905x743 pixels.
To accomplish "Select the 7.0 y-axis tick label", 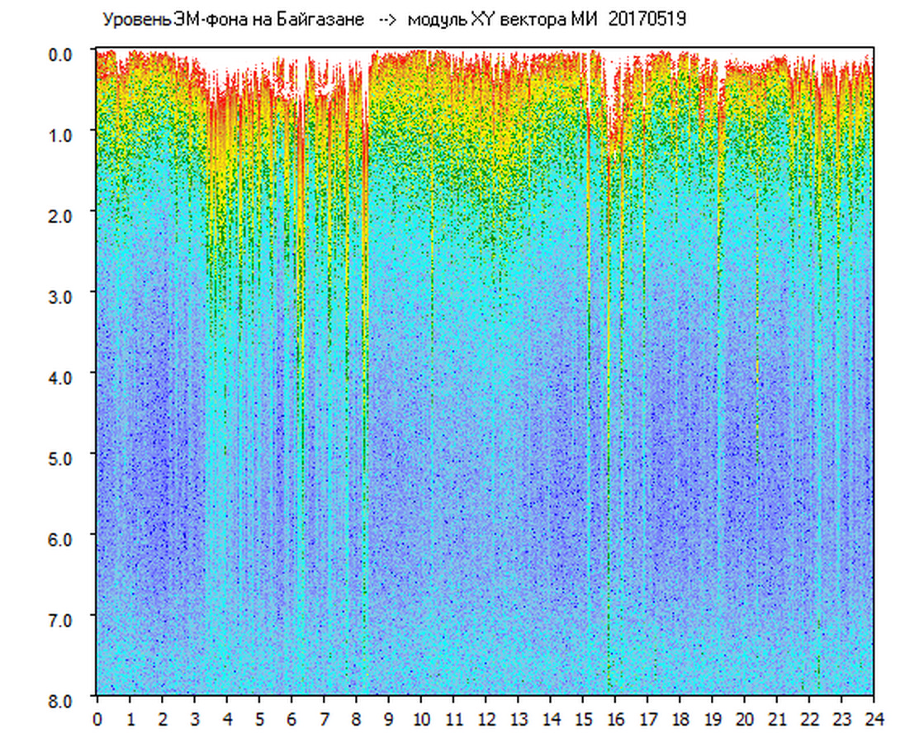I will [63, 619].
